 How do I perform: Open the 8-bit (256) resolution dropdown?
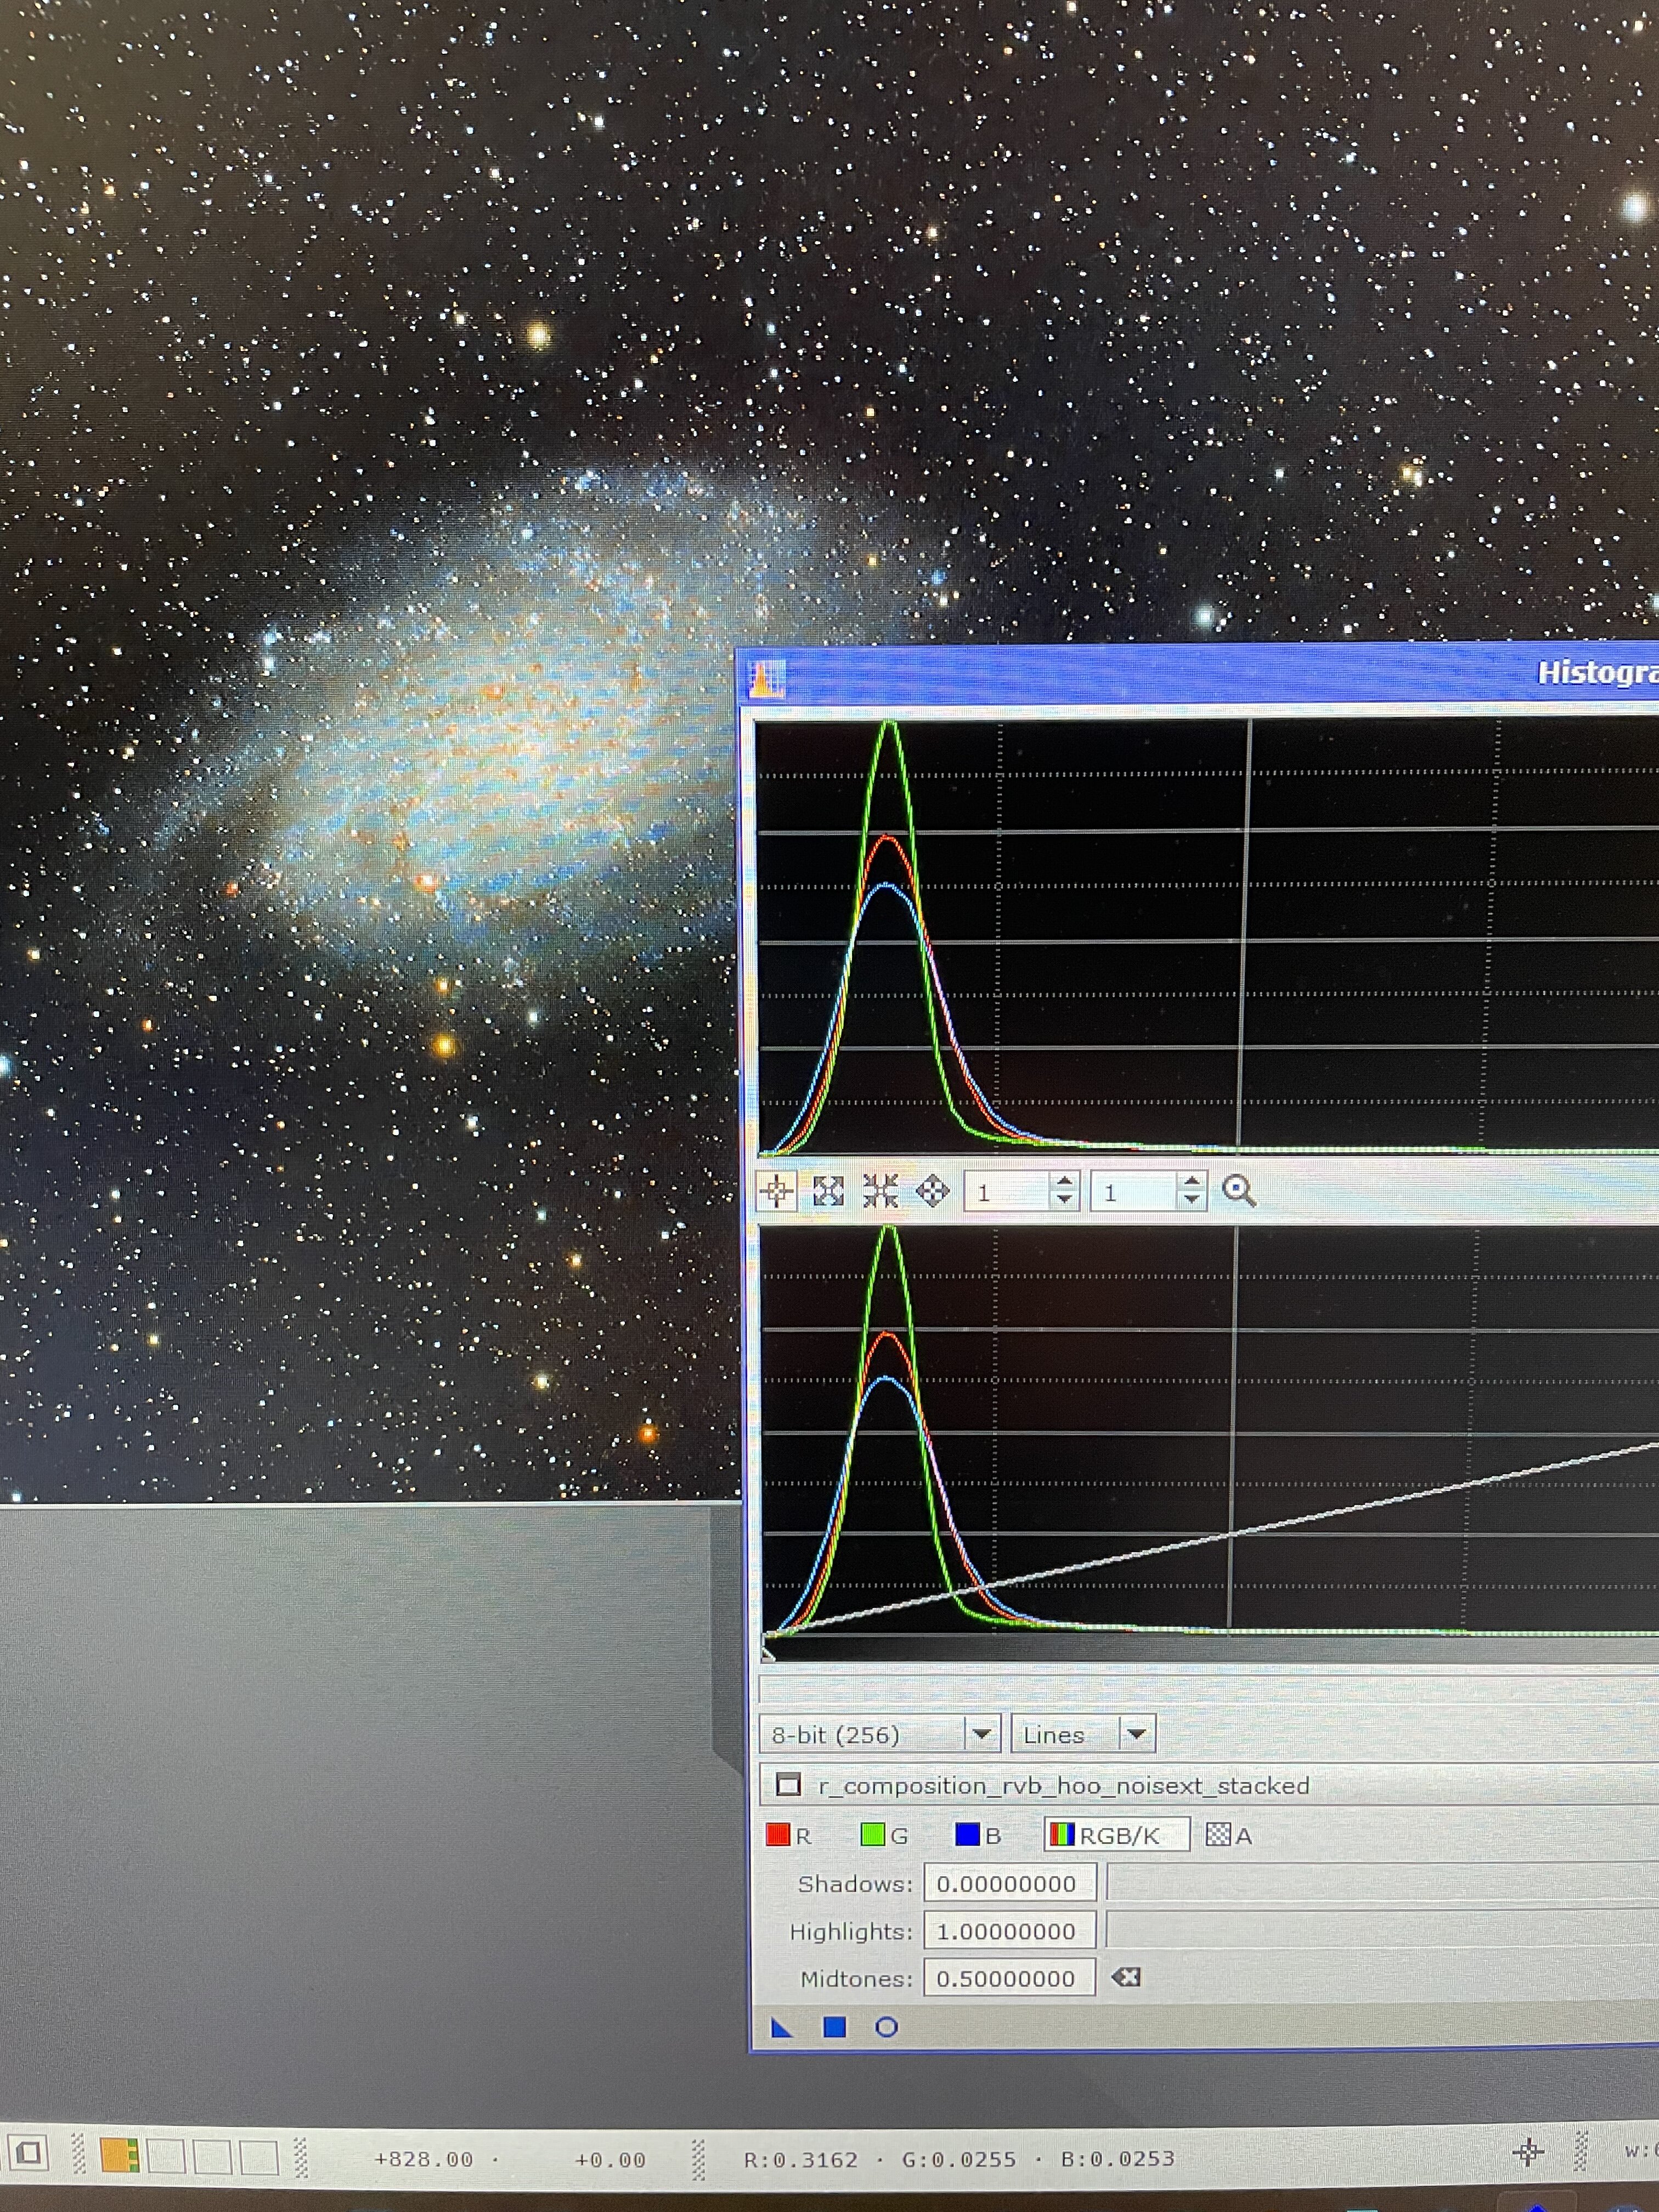(x=981, y=1734)
